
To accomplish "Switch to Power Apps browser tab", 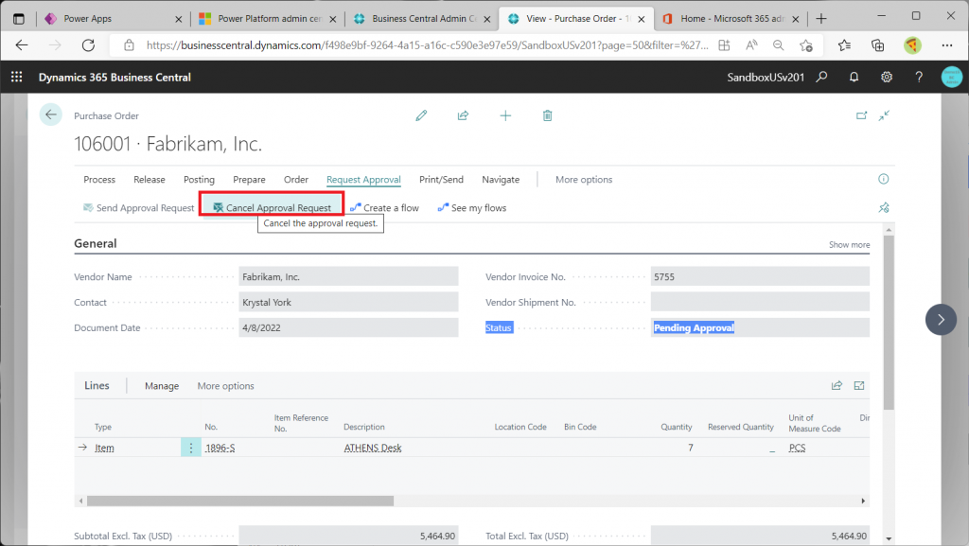I will (114, 19).
